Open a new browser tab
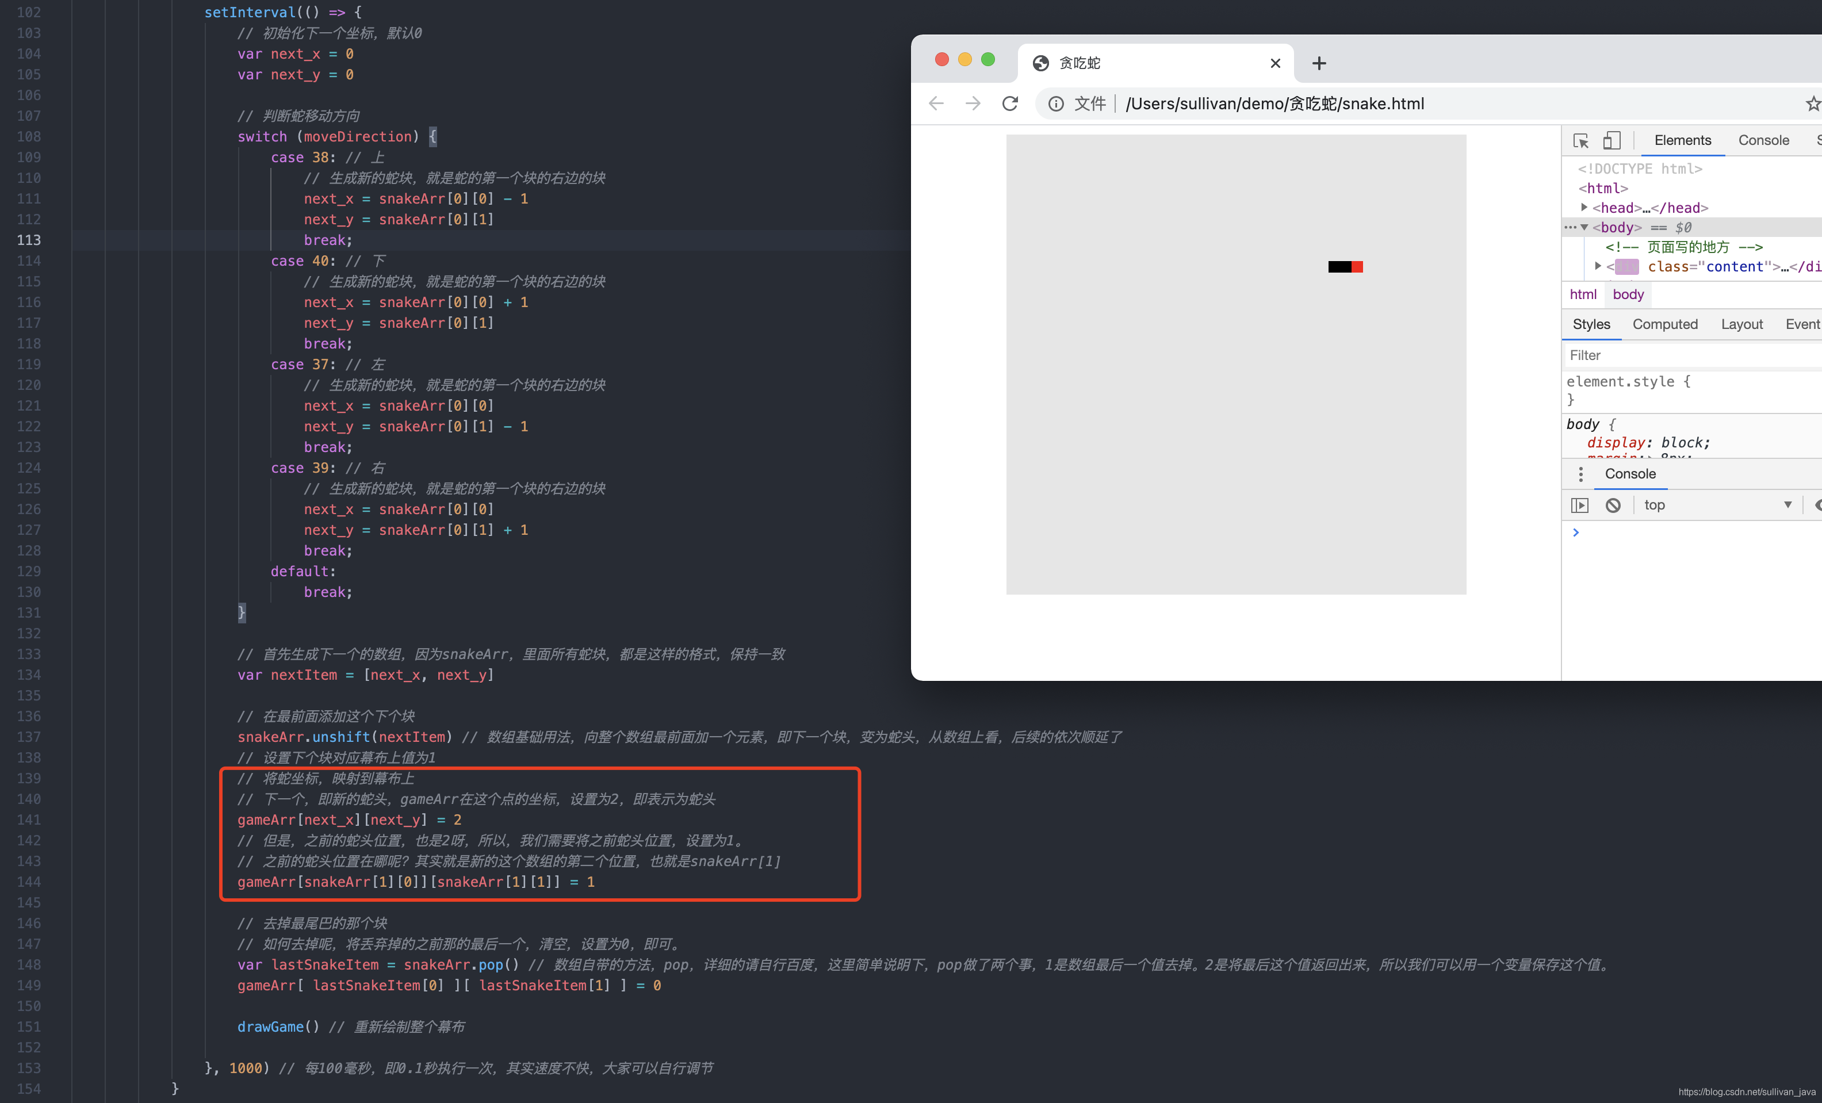1822x1103 pixels. [x=1319, y=64]
